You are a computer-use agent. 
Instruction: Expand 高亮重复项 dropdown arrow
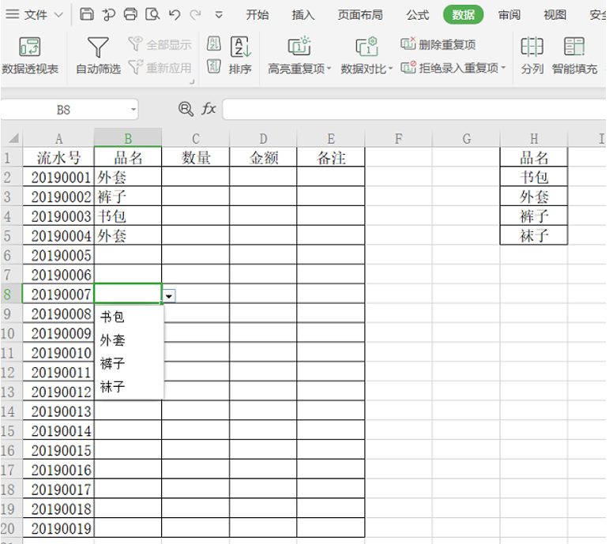click(329, 69)
